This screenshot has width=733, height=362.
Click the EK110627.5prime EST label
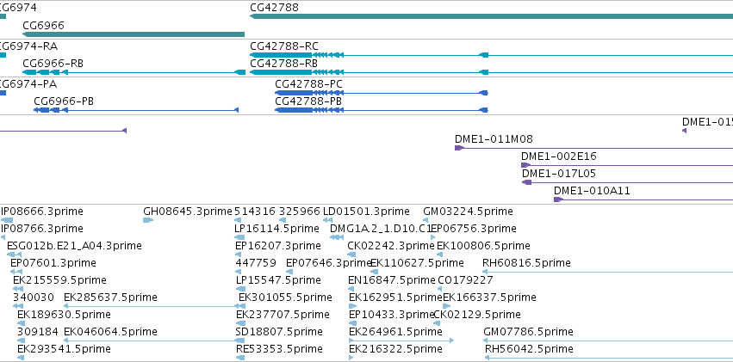click(x=417, y=262)
